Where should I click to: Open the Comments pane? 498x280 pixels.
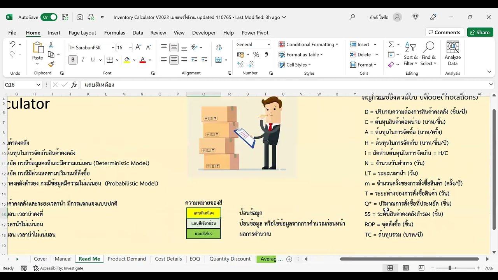point(444,32)
